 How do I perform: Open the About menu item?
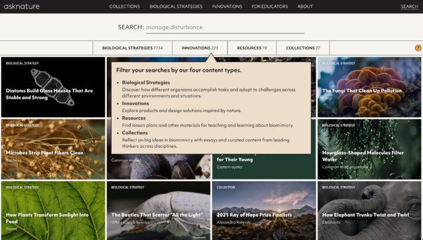(x=305, y=6)
